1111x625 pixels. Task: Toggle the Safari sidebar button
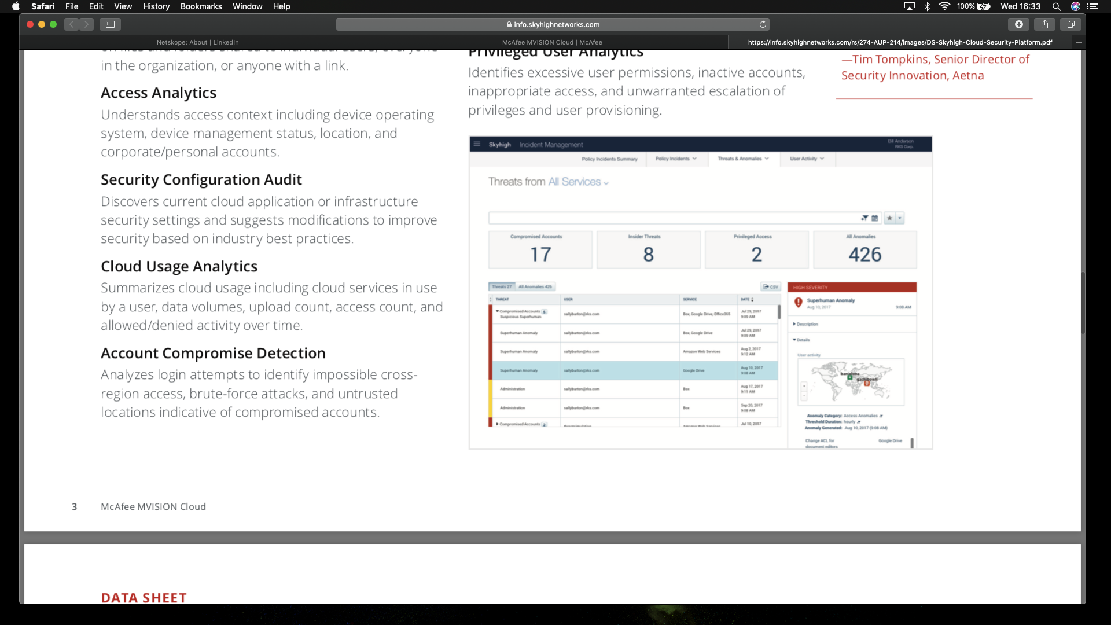pyautogui.click(x=110, y=24)
